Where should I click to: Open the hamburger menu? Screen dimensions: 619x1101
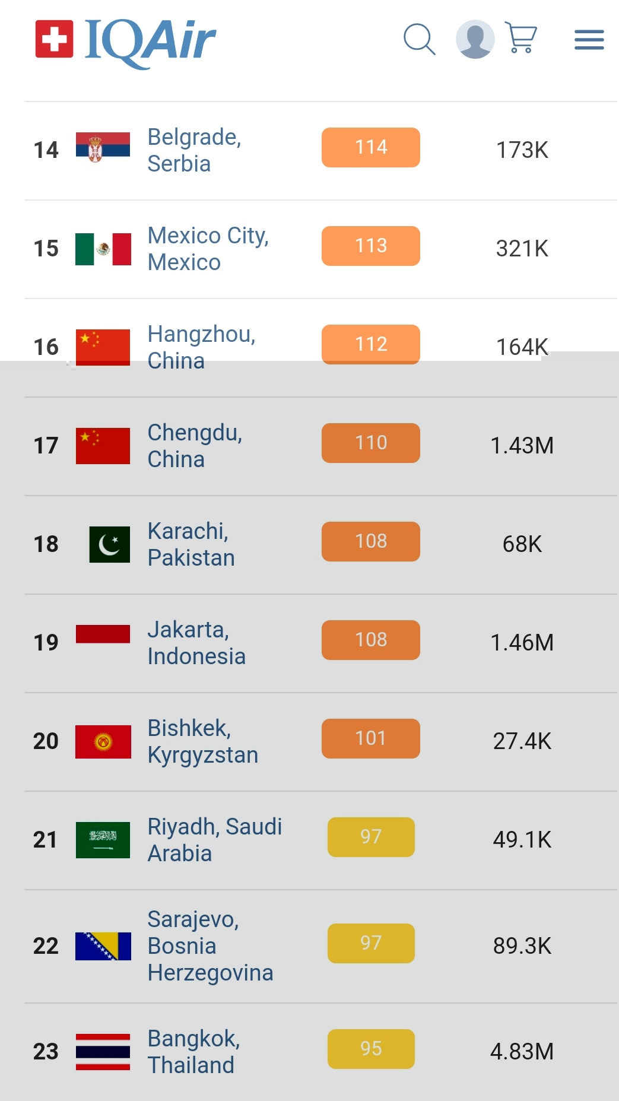[x=589, y=40]
